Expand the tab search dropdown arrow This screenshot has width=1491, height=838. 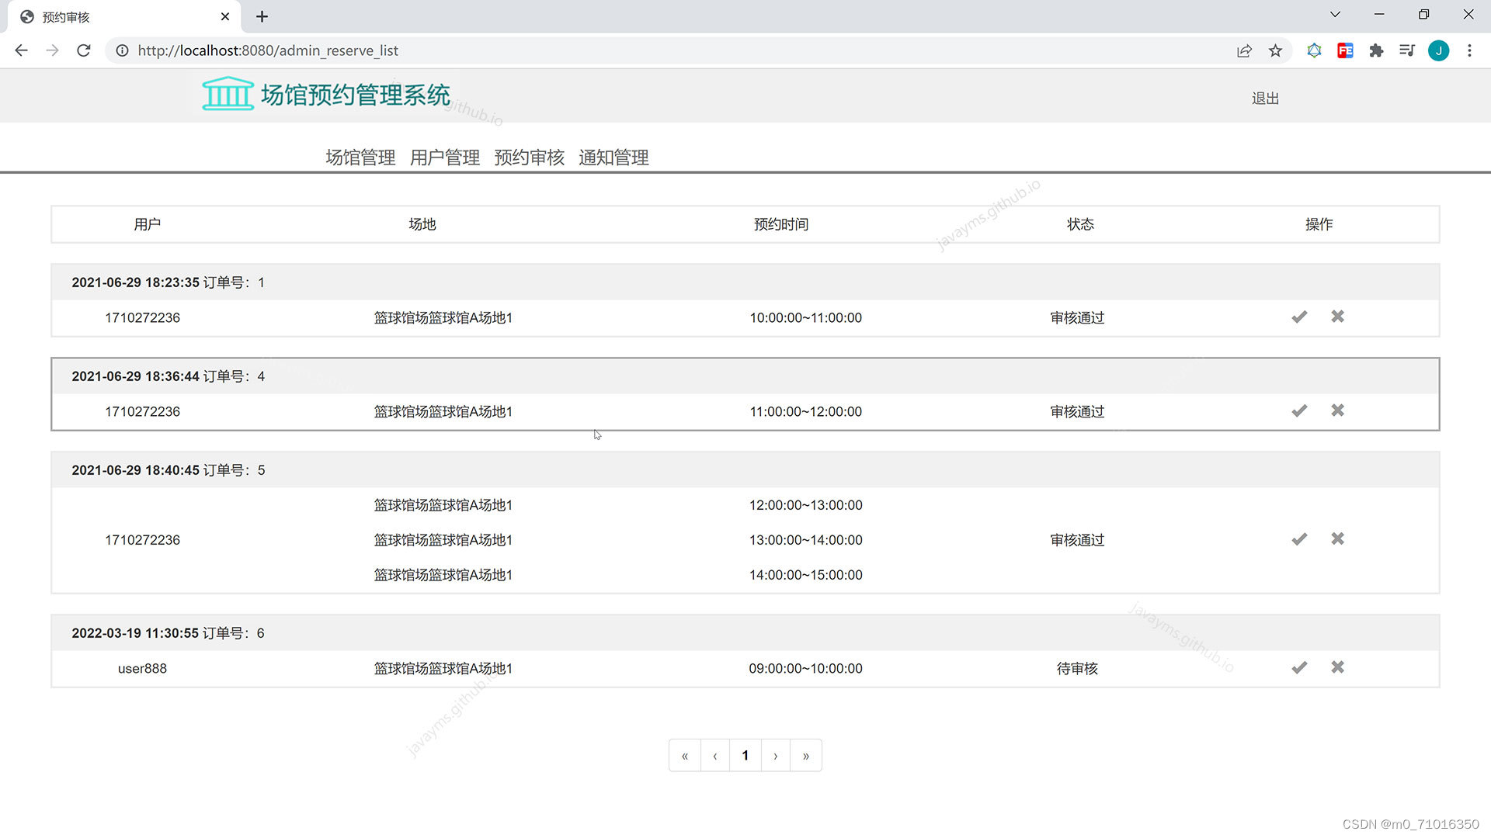pos(1335,15)
